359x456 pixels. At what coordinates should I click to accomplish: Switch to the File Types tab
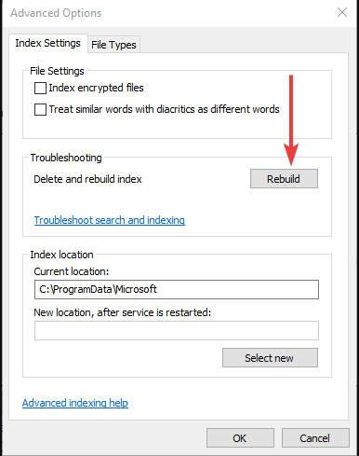pyautogui.click(x=113, y=45)
